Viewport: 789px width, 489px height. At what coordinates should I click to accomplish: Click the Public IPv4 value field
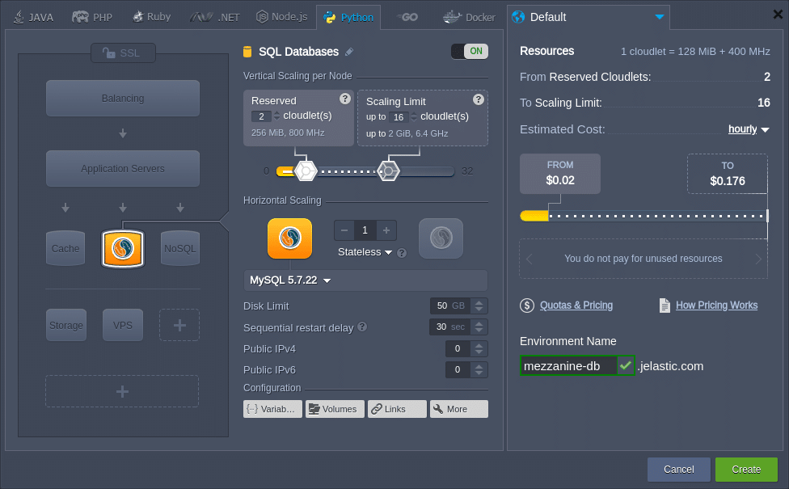(458, 348)
